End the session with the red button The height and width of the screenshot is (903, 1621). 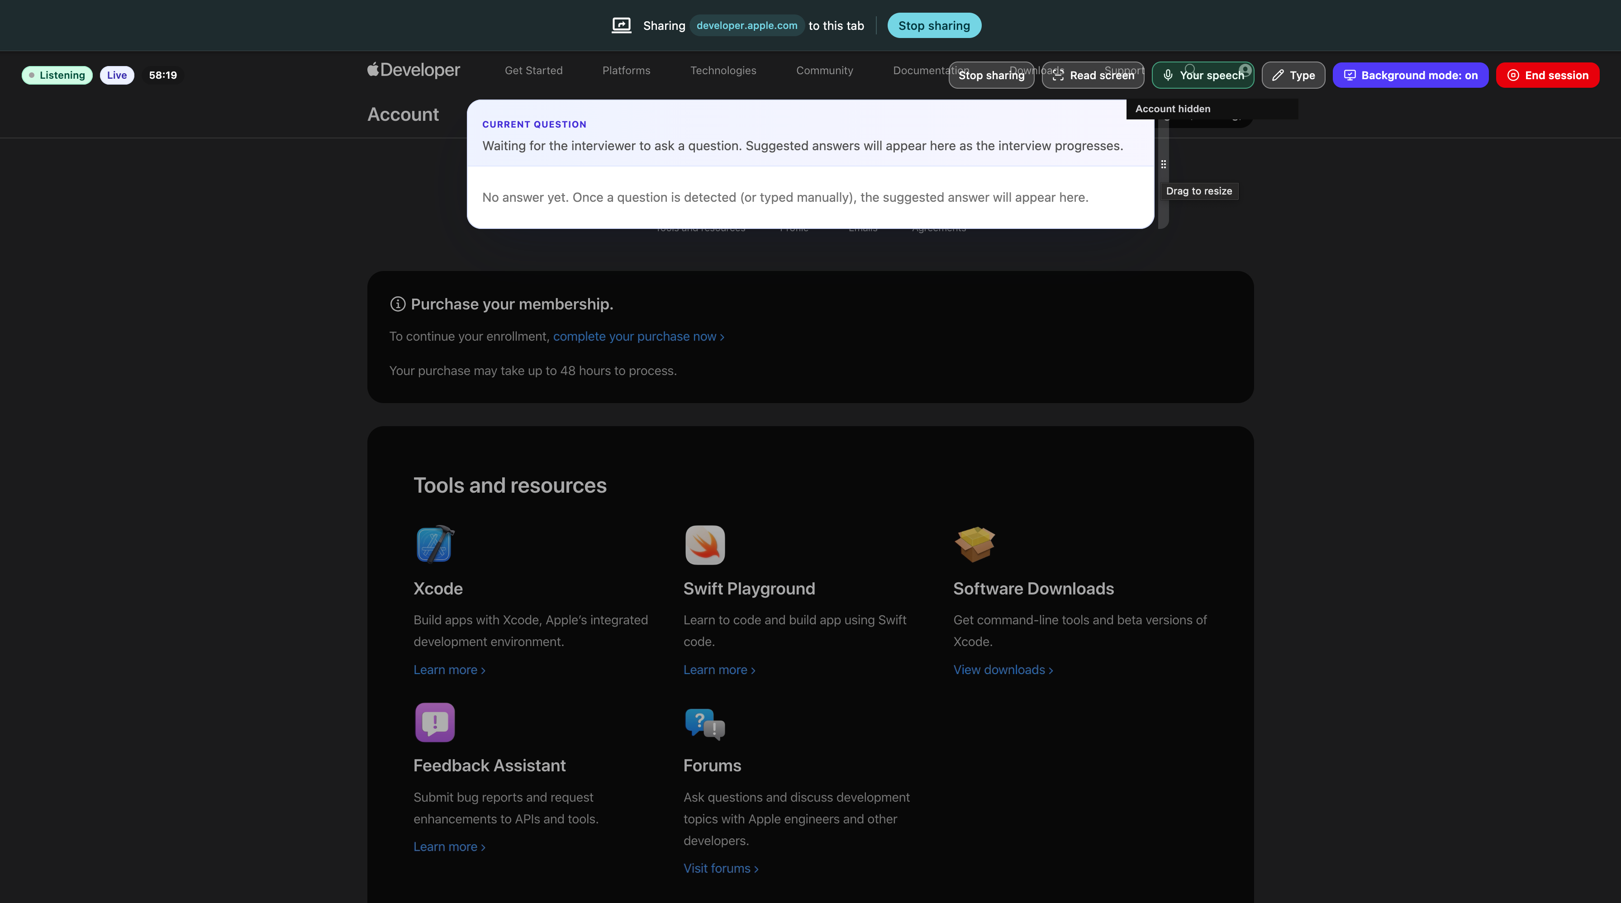point(1547,75)
